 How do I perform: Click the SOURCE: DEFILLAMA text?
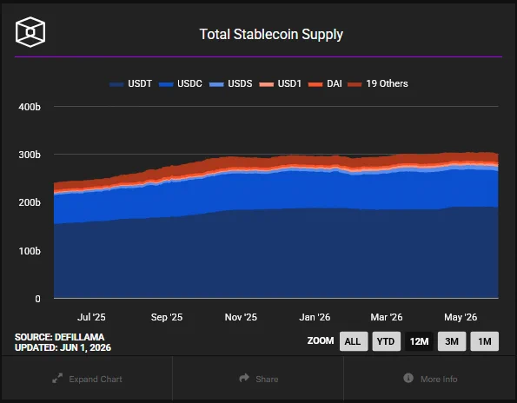pyautogui.click(x=59, y=337)
